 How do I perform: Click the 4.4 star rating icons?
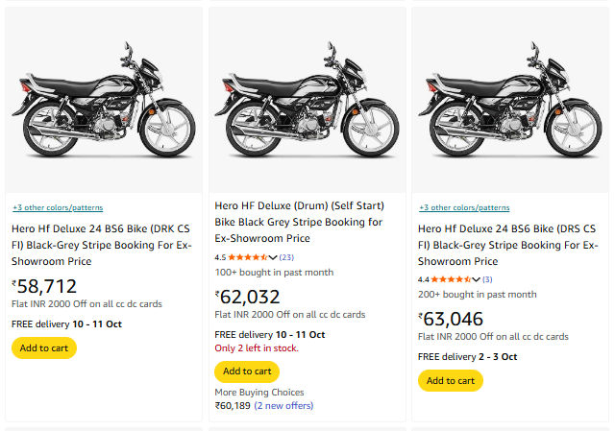pos(451,279)
